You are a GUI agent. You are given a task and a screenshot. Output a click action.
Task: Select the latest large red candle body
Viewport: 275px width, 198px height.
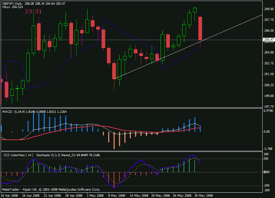200,29
